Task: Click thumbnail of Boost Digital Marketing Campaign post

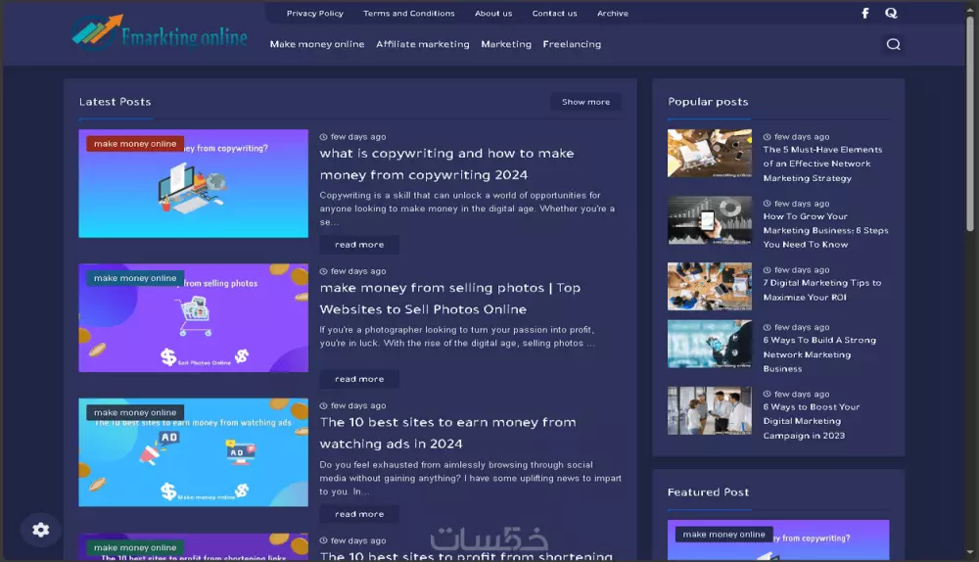Action: click(709, 410)
